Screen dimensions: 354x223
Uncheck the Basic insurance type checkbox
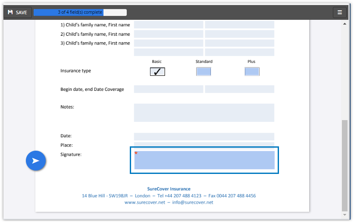click(157, 71)
